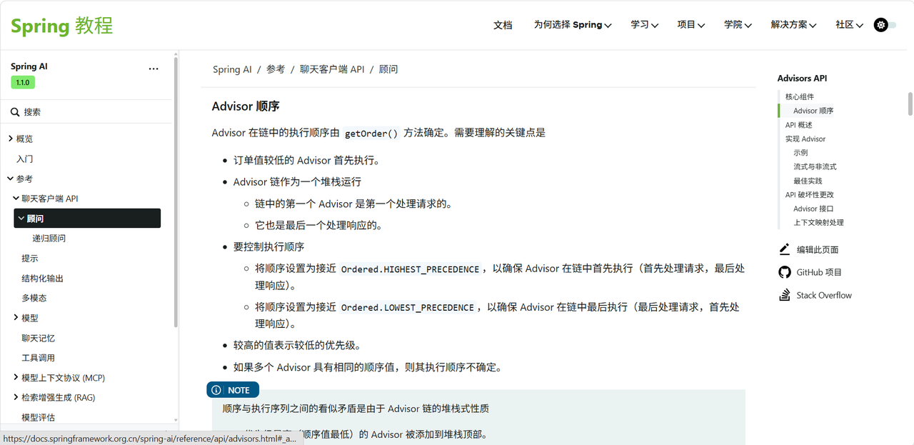
Task: Click the search magnifier icon in sidebar
Action: click(x=14, y=112)
